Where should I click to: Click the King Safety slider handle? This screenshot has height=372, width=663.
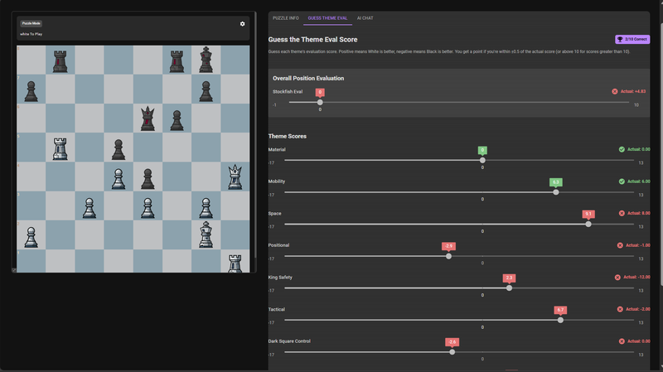coord(509,287)
